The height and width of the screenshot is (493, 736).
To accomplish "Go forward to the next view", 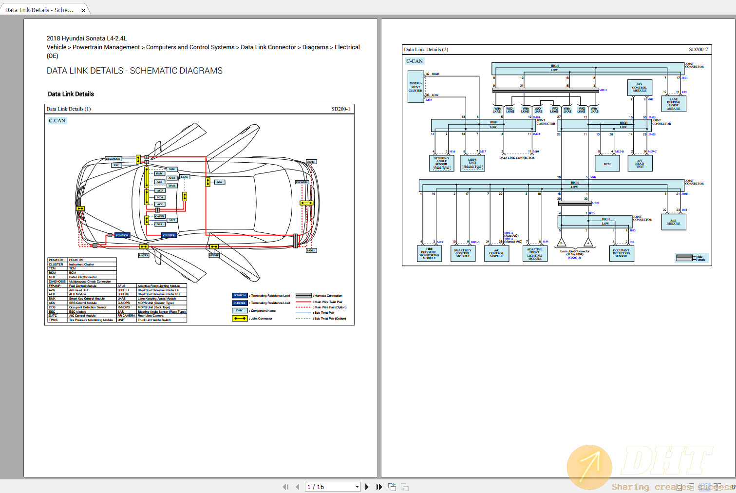I will (x=405, y=487).
